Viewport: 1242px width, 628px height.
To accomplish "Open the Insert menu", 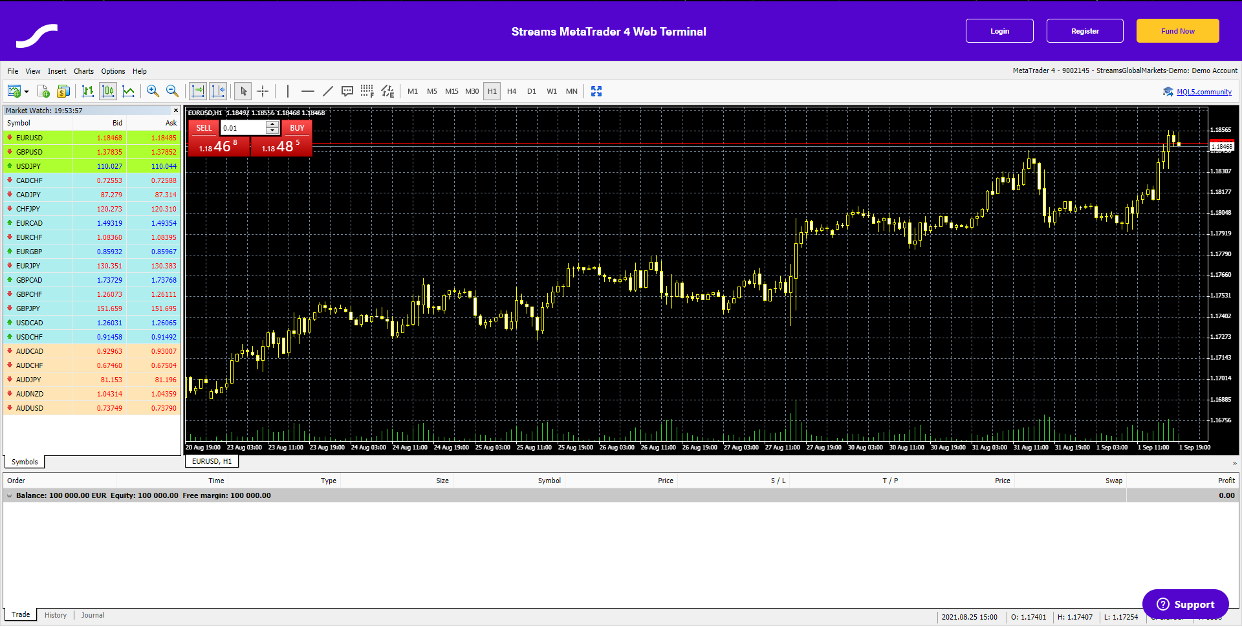I will click(57, 71).
